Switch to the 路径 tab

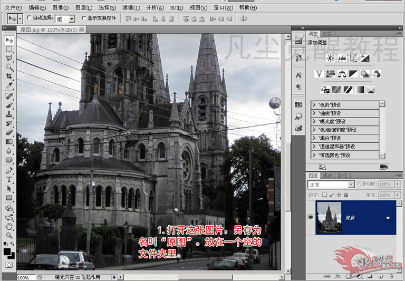pos(342,176)
